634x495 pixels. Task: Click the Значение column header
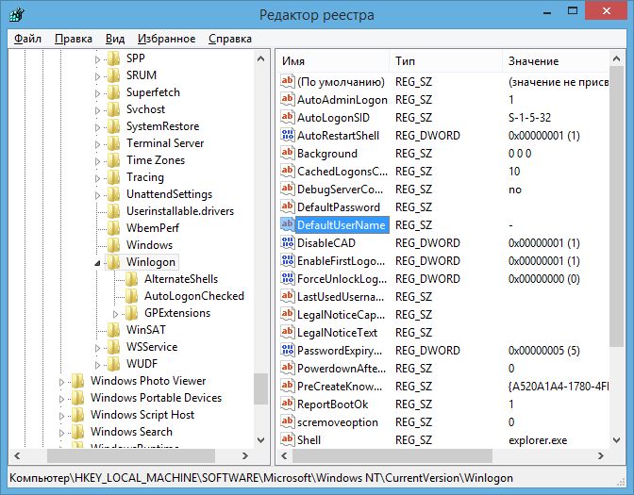click(x=556, y=61)
